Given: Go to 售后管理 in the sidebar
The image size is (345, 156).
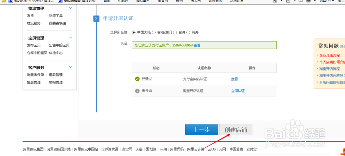Looking at the screenshot, I should click(x=34, y=82).
